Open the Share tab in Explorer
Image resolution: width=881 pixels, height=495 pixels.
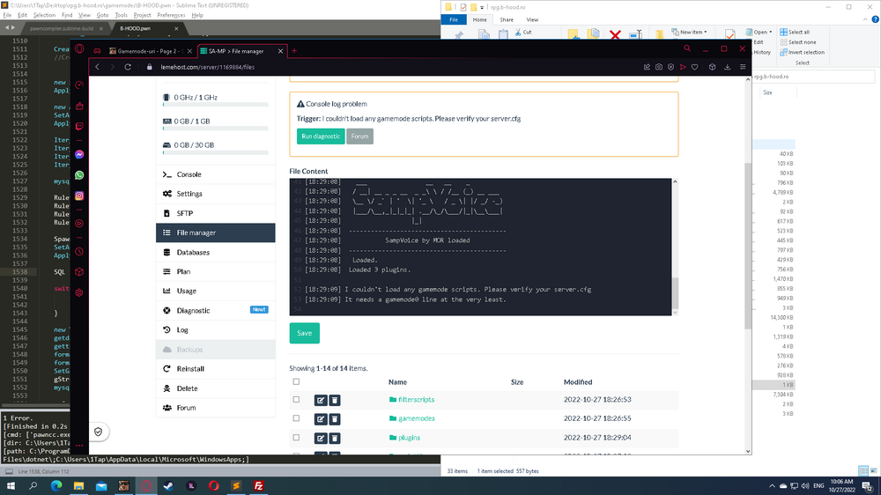(x=507, y=19)
